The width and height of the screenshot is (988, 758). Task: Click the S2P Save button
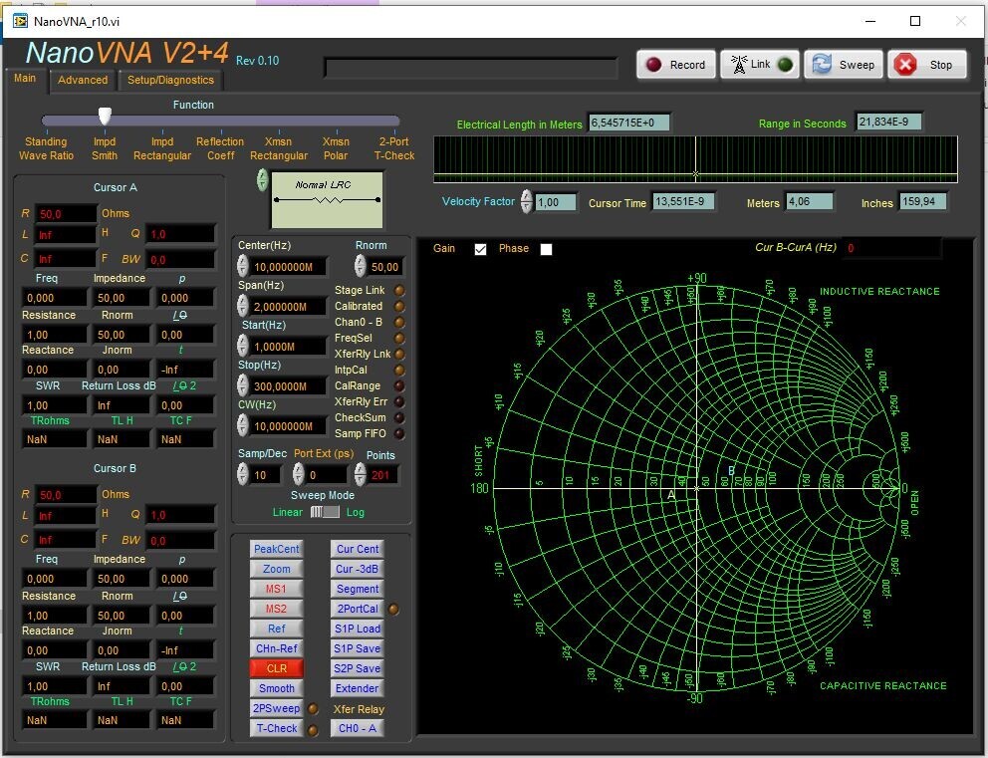(x=358, y=668)
